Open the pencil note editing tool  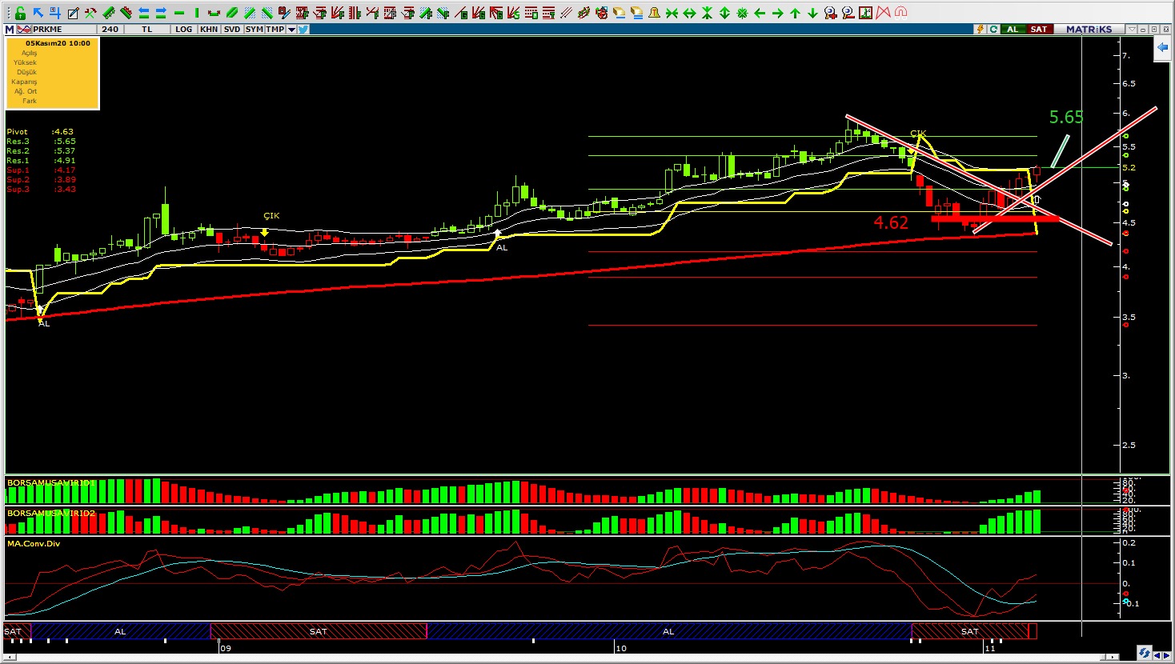[73, 13]
